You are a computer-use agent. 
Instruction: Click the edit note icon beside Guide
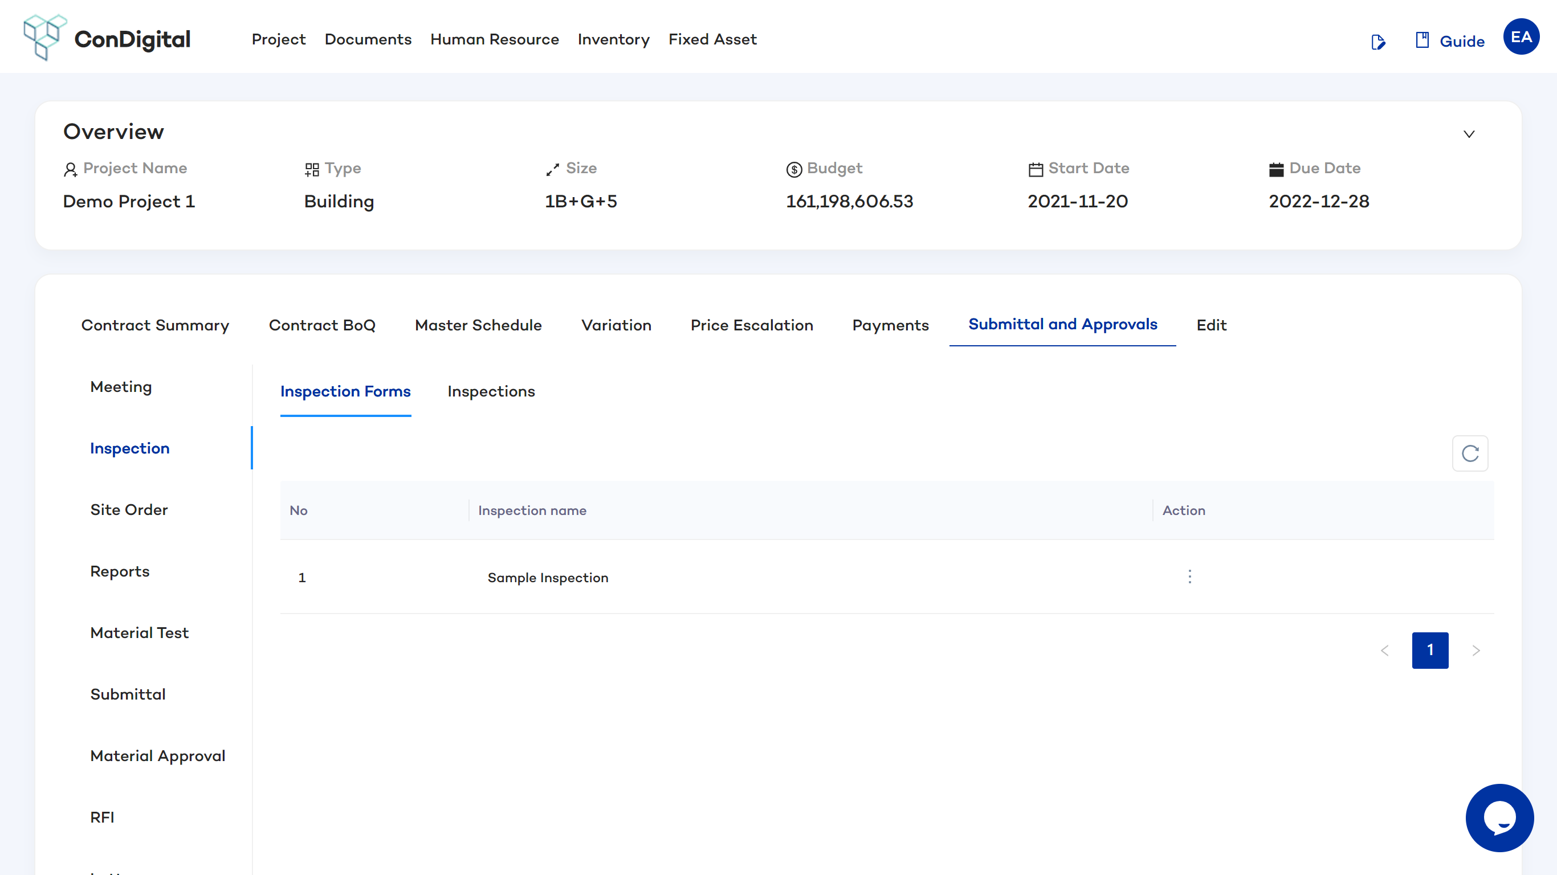(1377, 42)
